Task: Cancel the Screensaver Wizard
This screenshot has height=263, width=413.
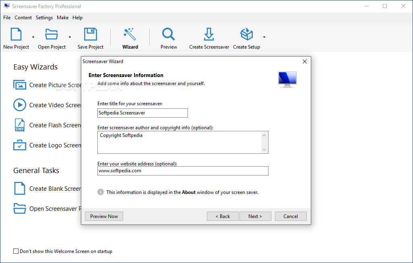Action: [291, 216]
